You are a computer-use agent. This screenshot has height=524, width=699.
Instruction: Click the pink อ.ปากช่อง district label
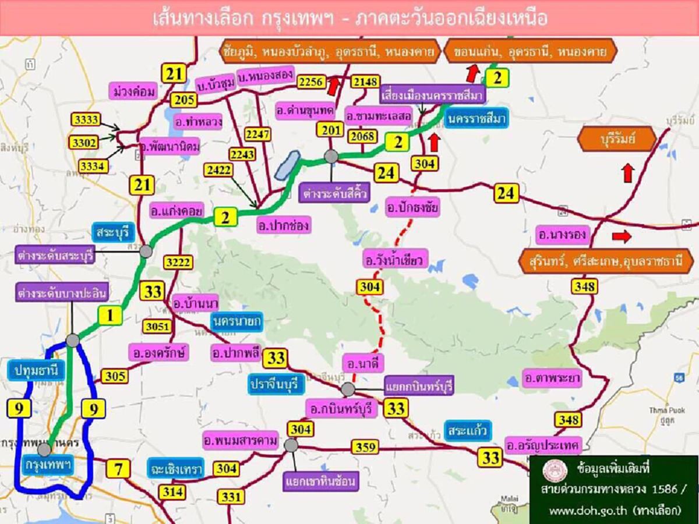pos(283,224)
